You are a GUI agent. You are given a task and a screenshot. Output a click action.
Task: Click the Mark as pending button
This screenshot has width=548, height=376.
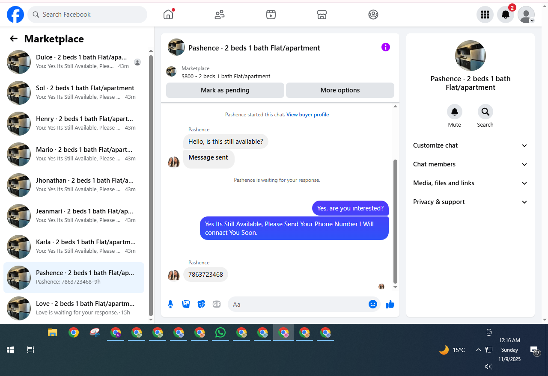225,90
